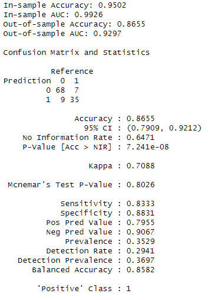Click the Out-of-sample Accuracy 0.8655 line

(74, 24)
